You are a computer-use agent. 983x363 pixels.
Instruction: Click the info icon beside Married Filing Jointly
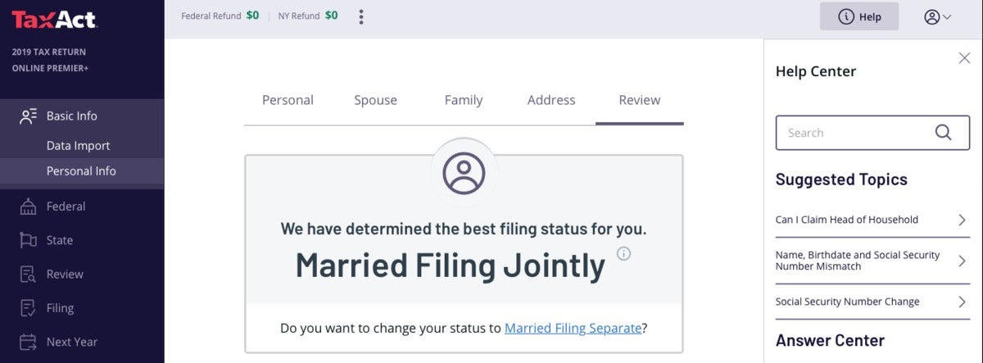pos(623,253)
